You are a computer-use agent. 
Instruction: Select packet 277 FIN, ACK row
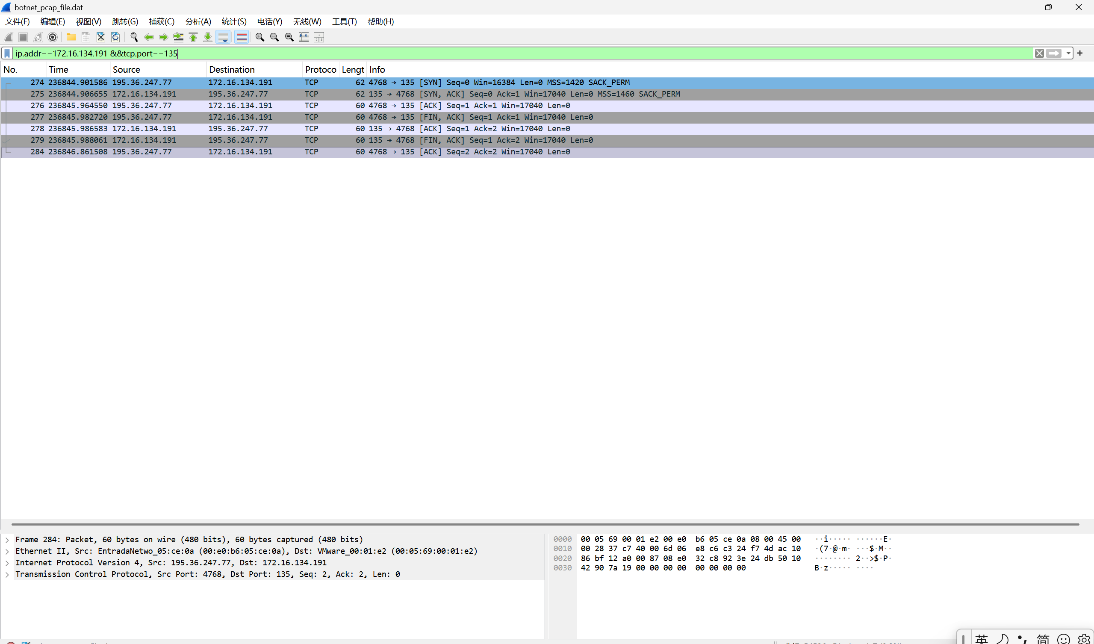click(x=434, y=117)
